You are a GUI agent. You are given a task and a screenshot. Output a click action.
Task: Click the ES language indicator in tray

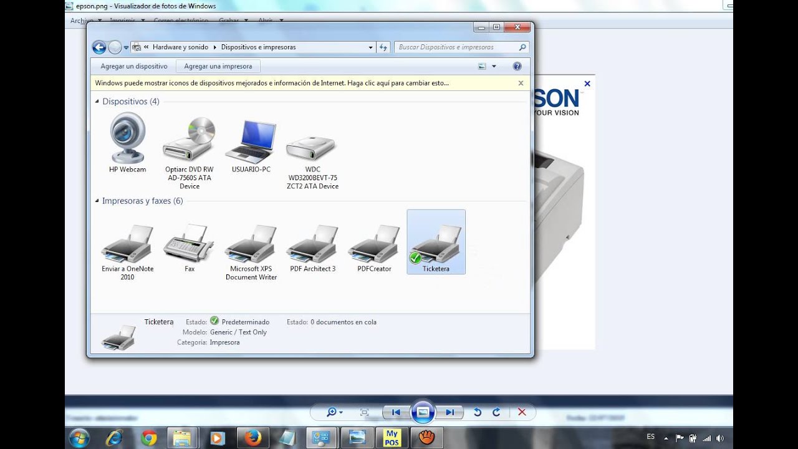coord(651,437)
